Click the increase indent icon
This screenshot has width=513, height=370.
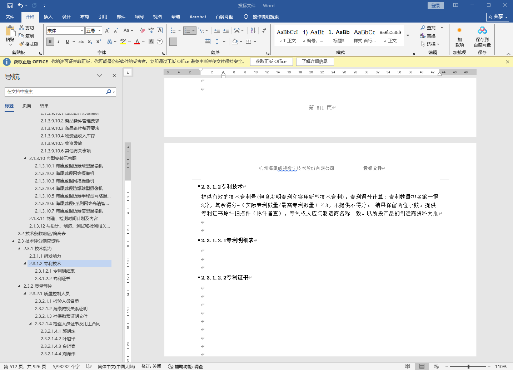click(x=226, y=30)
